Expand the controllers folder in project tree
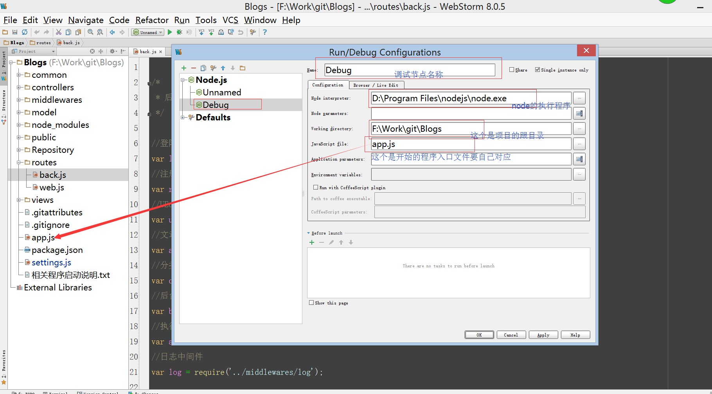712x394 pixels. tap(18, 88)
